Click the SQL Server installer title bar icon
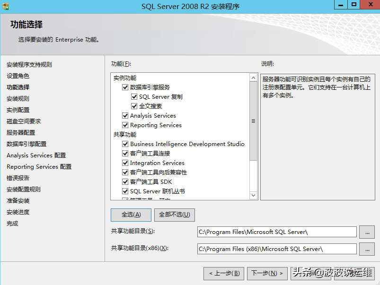 (x=6, y=6)
